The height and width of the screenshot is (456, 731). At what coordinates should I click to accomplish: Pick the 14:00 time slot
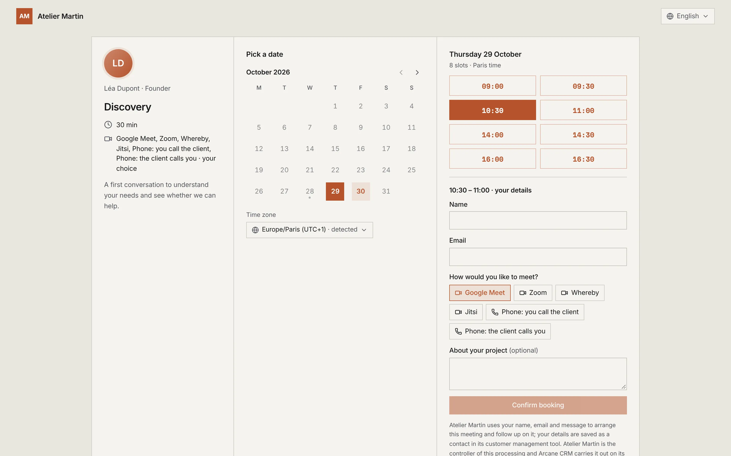pyautogui.click(x=492, y=135)
